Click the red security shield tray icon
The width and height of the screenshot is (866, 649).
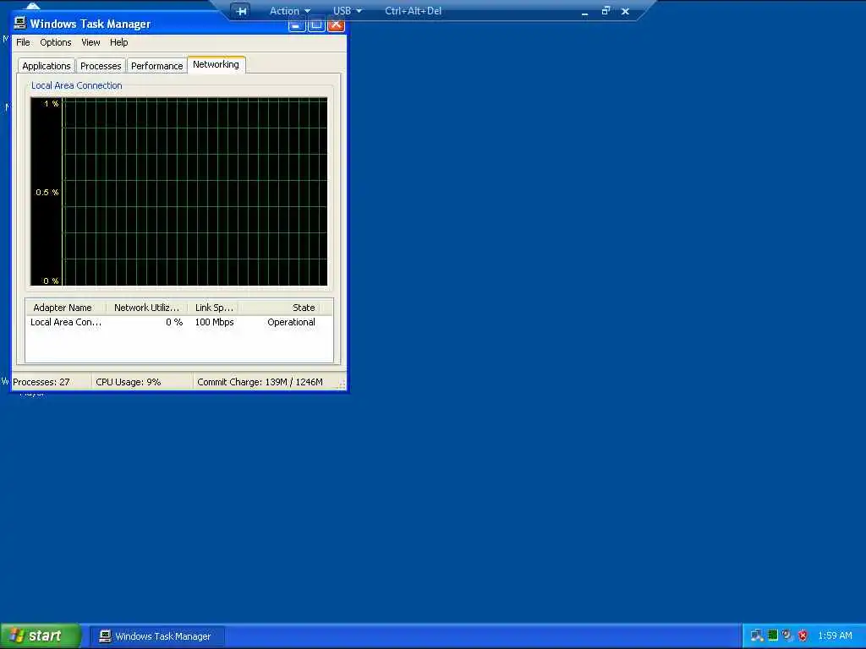(x=803, y=635)
